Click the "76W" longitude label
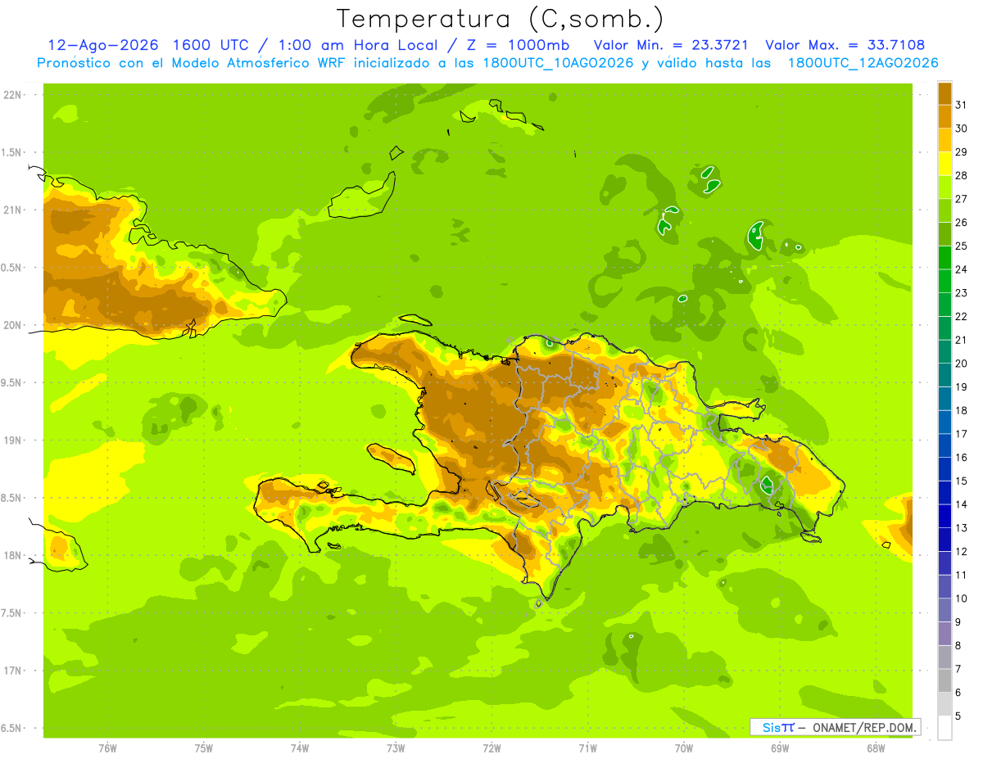 tap(107, 748)
